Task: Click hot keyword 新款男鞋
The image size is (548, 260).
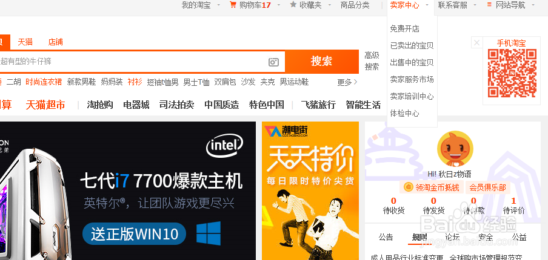Action: point(81,82)
